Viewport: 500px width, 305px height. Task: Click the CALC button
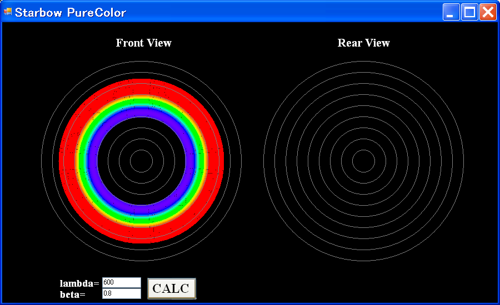tap(171, 288)
